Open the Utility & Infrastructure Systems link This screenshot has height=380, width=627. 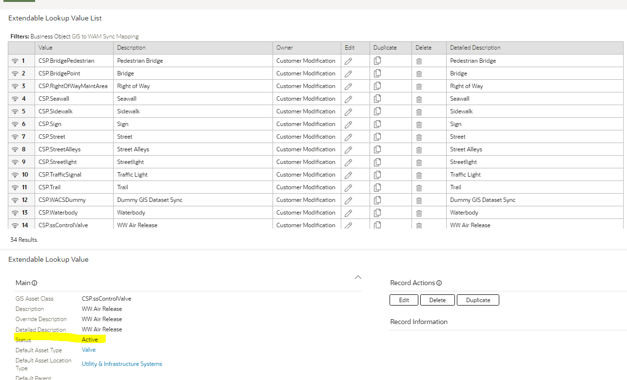pos(121,363)
